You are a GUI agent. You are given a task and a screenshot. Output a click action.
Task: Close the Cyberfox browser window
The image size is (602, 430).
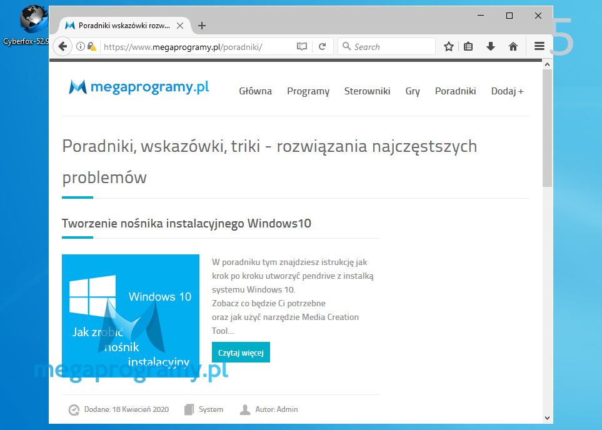click(x=538, y=16)
